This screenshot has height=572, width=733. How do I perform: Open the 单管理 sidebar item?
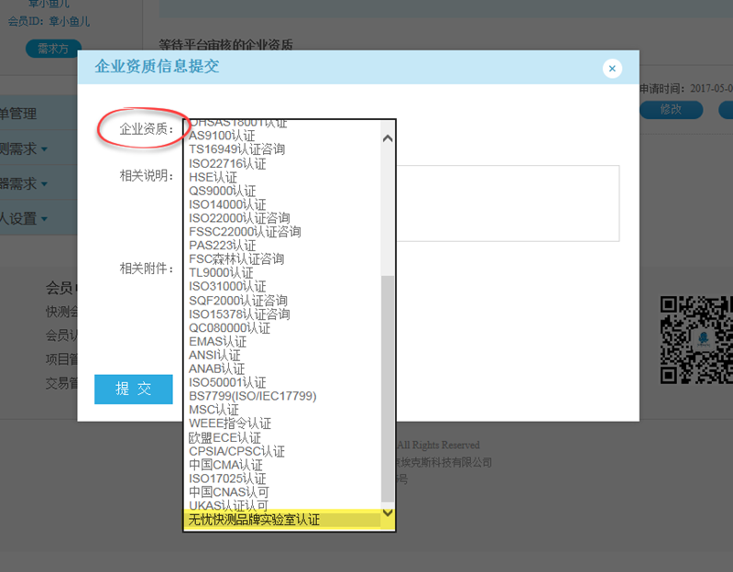coord(18,114)
